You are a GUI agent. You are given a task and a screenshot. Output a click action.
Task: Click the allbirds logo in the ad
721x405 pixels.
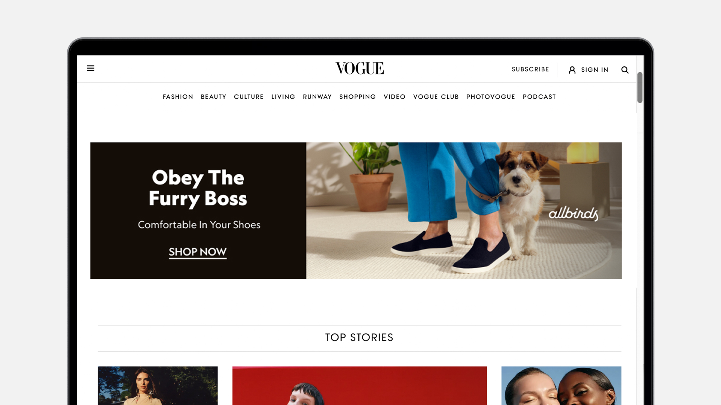click(573, 214)
